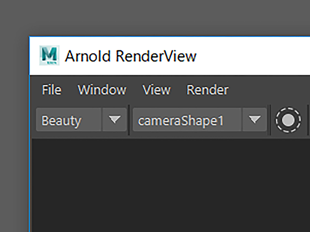The image size is (310, 232).
Task: Select the cameraShape1 camera field
Action: pyautogui.click(x=187, y=119)
